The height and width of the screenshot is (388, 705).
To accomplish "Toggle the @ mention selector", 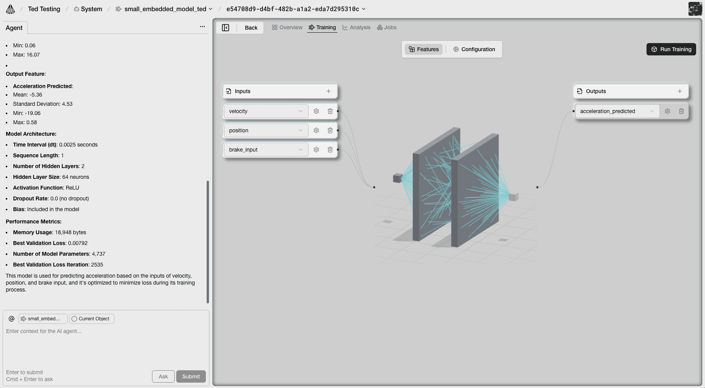I will (x=11, y=318).
